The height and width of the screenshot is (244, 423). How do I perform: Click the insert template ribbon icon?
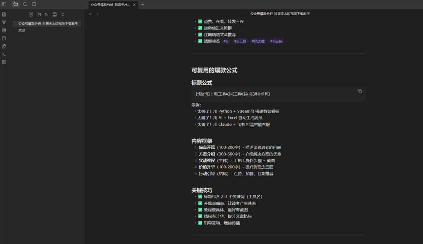[4, 46]
